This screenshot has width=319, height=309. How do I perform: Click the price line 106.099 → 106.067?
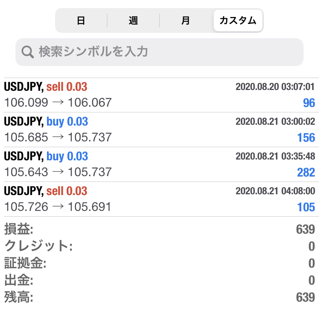[58, 103]
